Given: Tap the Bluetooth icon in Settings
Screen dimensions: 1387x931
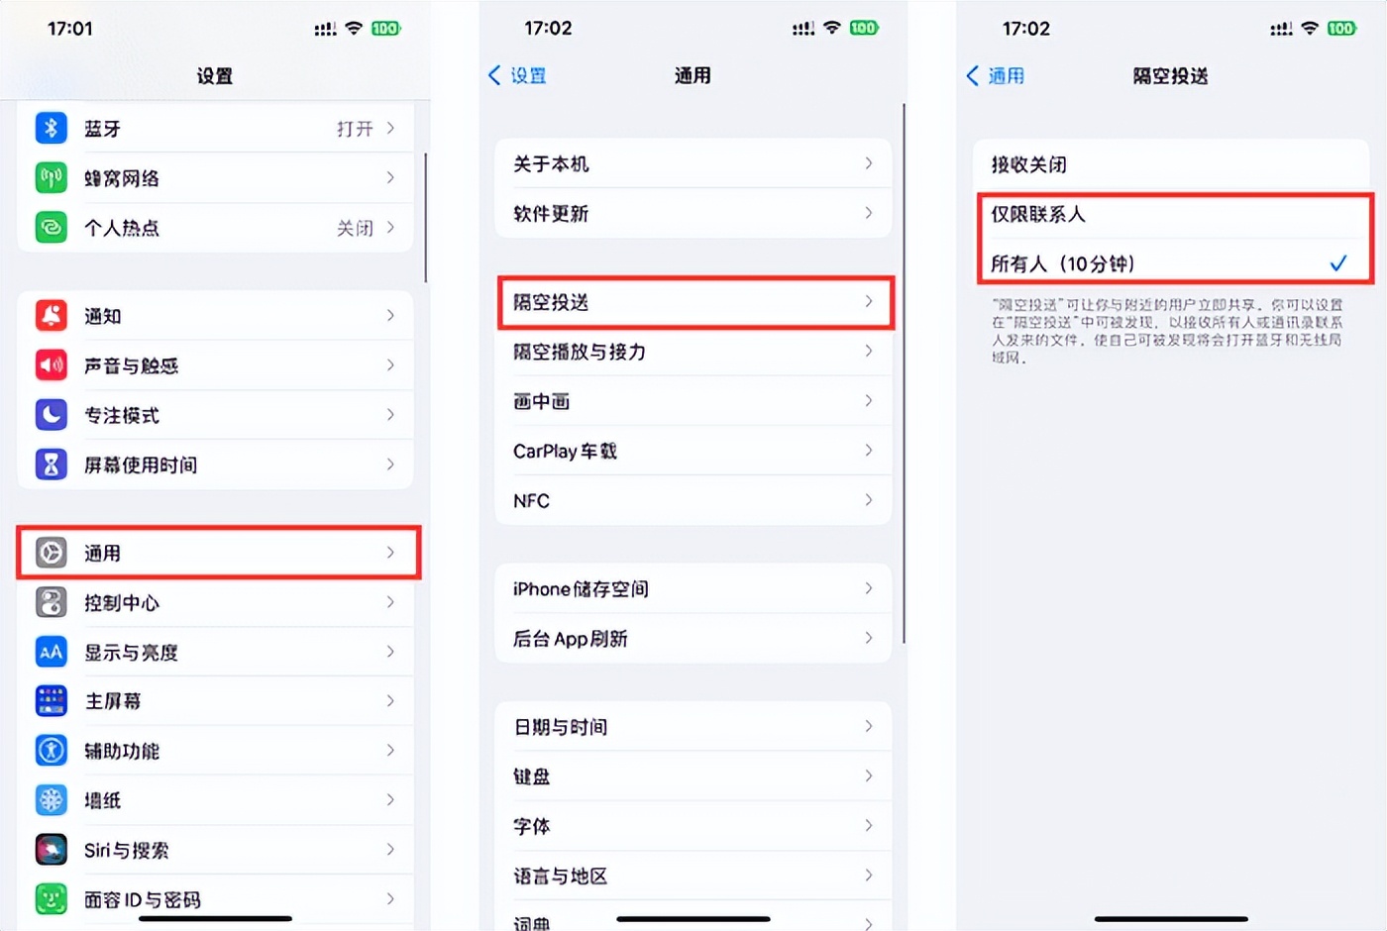Looking at the screenshot, I should pyautogui.click(x=52, y=128).
